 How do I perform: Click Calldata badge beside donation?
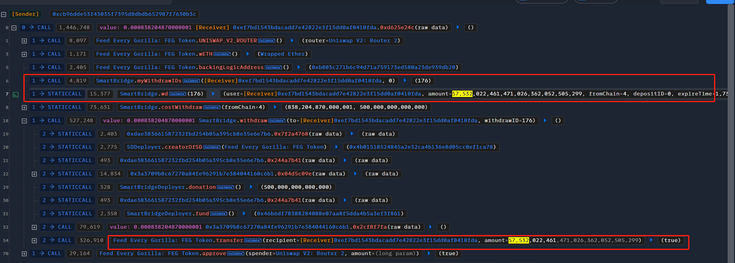point(225,187)
